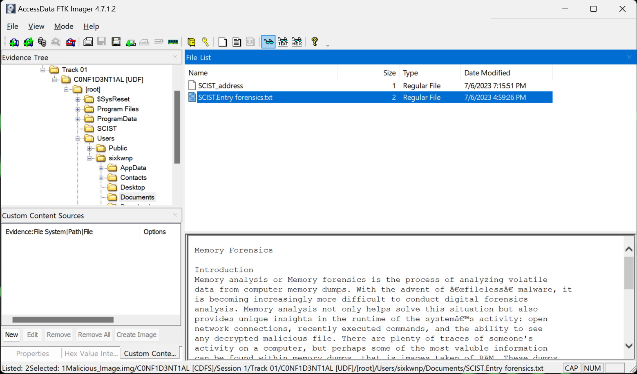This screenshot has width=637, height=374.
Task: Click the Detect EFS Encryption key icon
Action: coord(206,42)
